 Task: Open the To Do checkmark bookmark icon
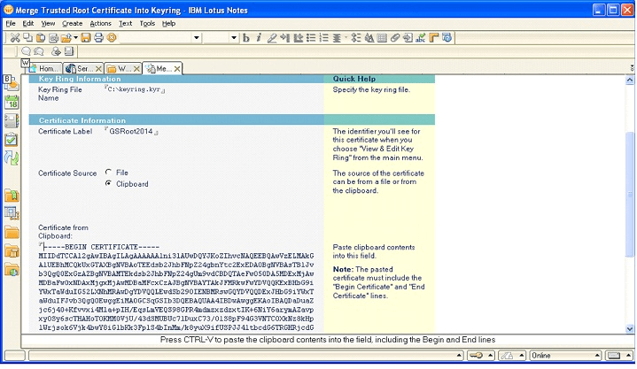(x=12, y=140)
